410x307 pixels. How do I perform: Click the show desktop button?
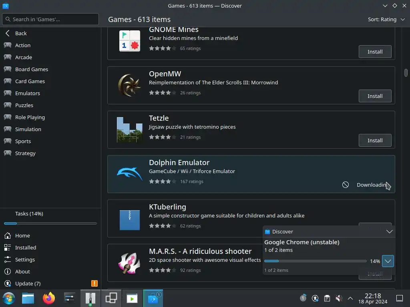[x=400, y=298]
